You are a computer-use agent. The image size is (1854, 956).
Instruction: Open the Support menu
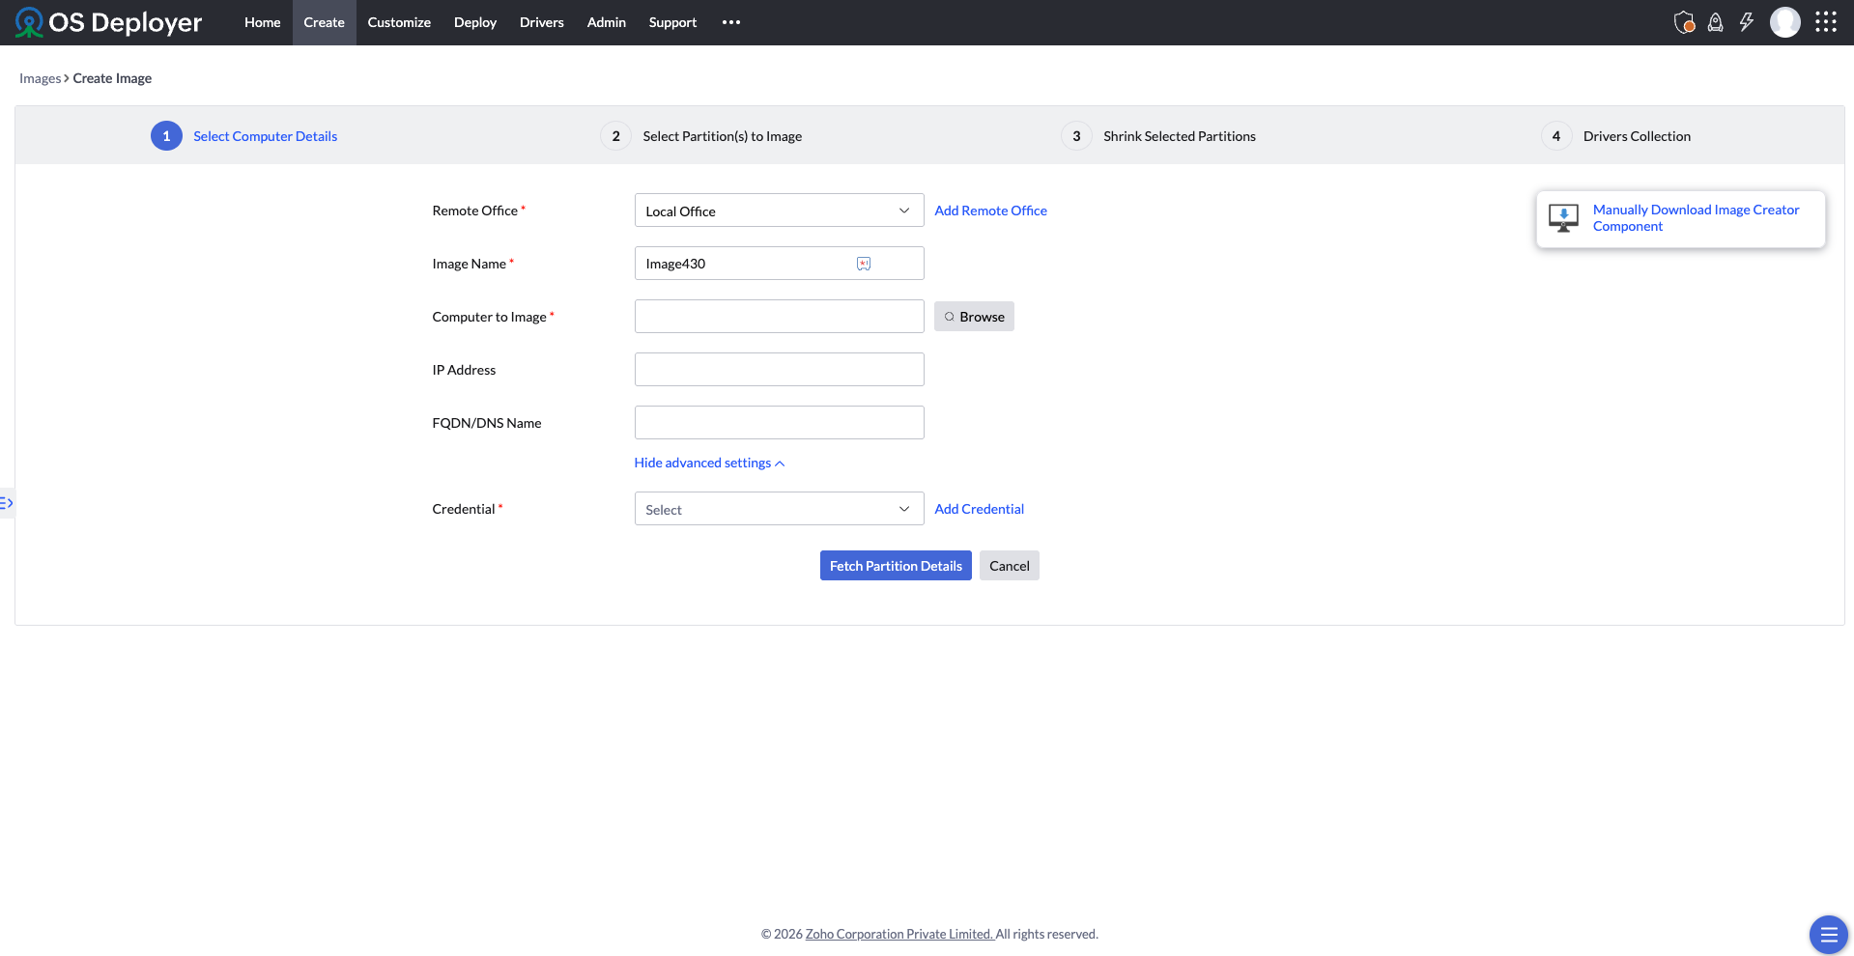pyautogui.click(x=672, y=22)
